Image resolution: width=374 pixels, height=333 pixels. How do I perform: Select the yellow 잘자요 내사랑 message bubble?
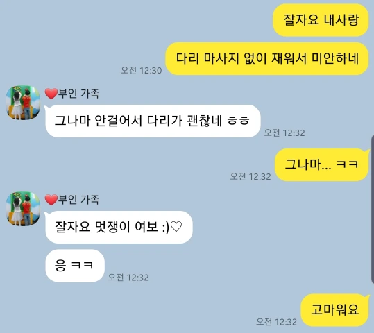coord(321,20)
